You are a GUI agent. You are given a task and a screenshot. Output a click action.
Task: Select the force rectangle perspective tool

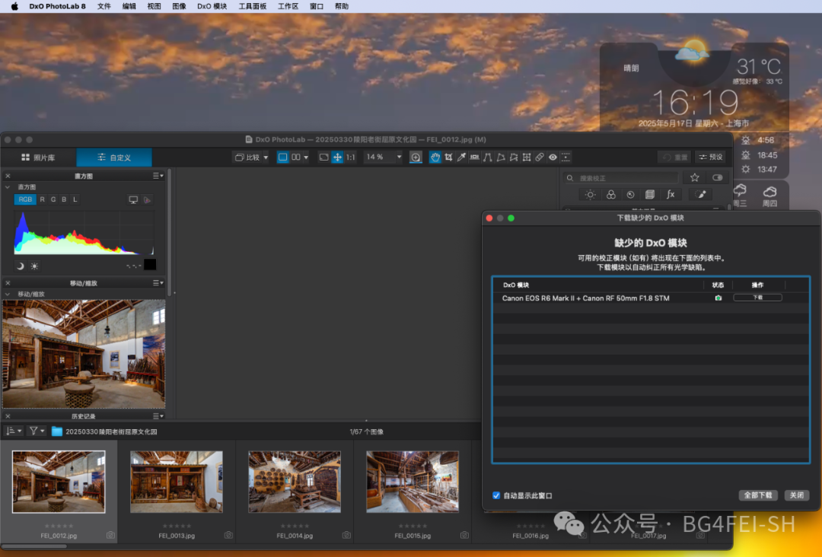501,158
